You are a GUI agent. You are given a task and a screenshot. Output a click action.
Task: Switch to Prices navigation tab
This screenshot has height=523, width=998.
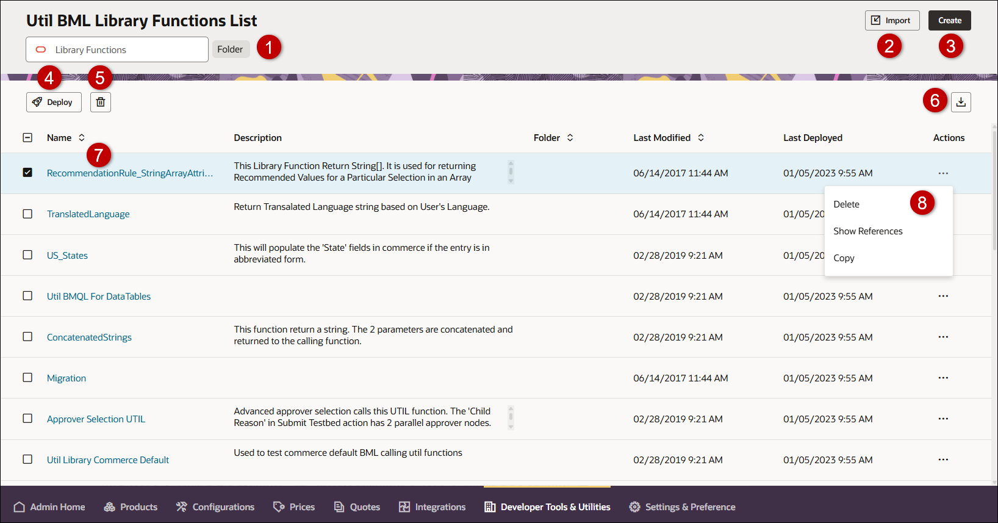(x=293, y=507)
